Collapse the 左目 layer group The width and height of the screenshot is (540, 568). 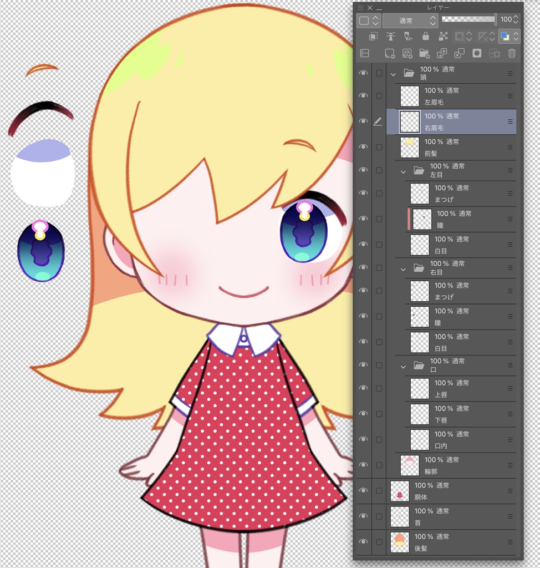coord(403,171)
